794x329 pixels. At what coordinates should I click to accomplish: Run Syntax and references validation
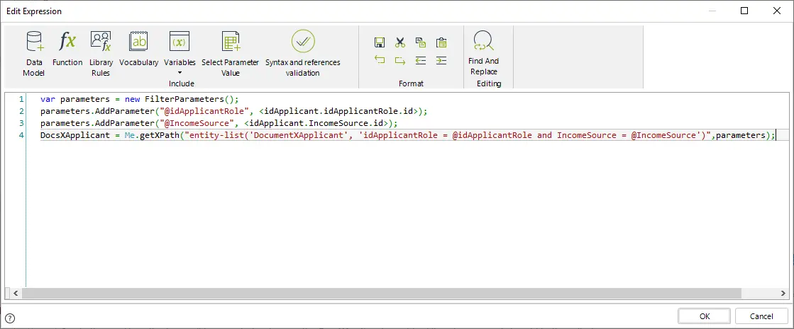303,54
